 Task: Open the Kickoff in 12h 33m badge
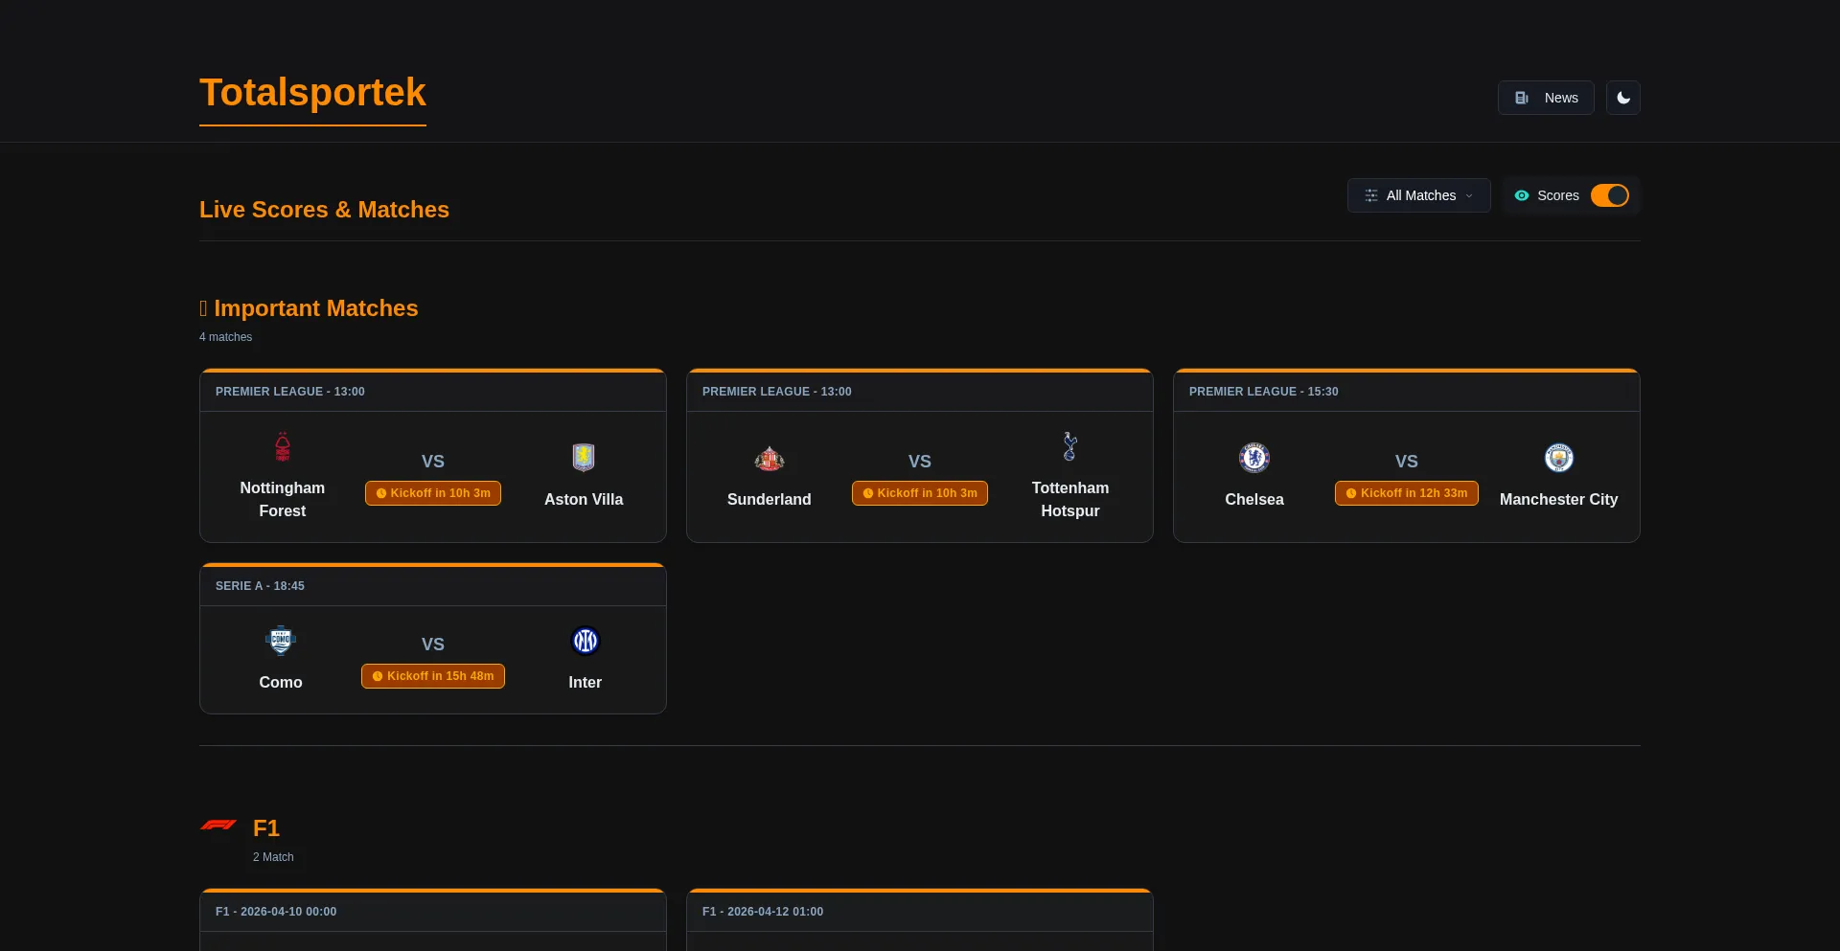pos(1407,493)
